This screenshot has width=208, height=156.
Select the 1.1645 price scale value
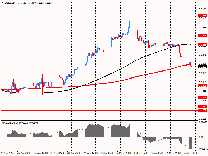click(x=203, y=9)
